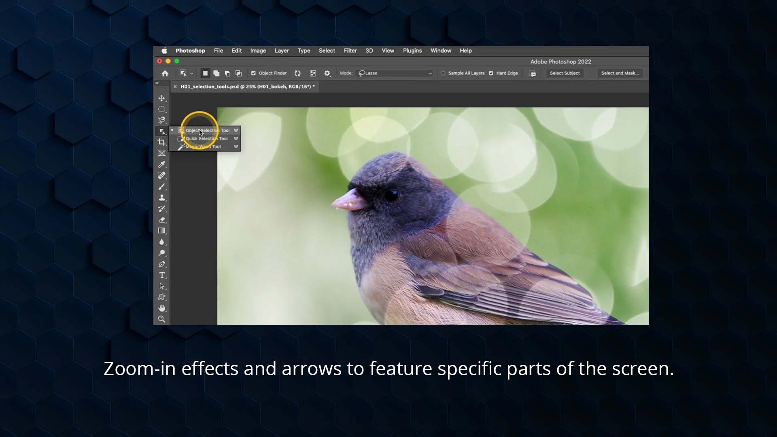777x437 pixels.
Task: Close the H01_selection_tools.psd tab
Action: pyautogui.click(x=175, y=87)
